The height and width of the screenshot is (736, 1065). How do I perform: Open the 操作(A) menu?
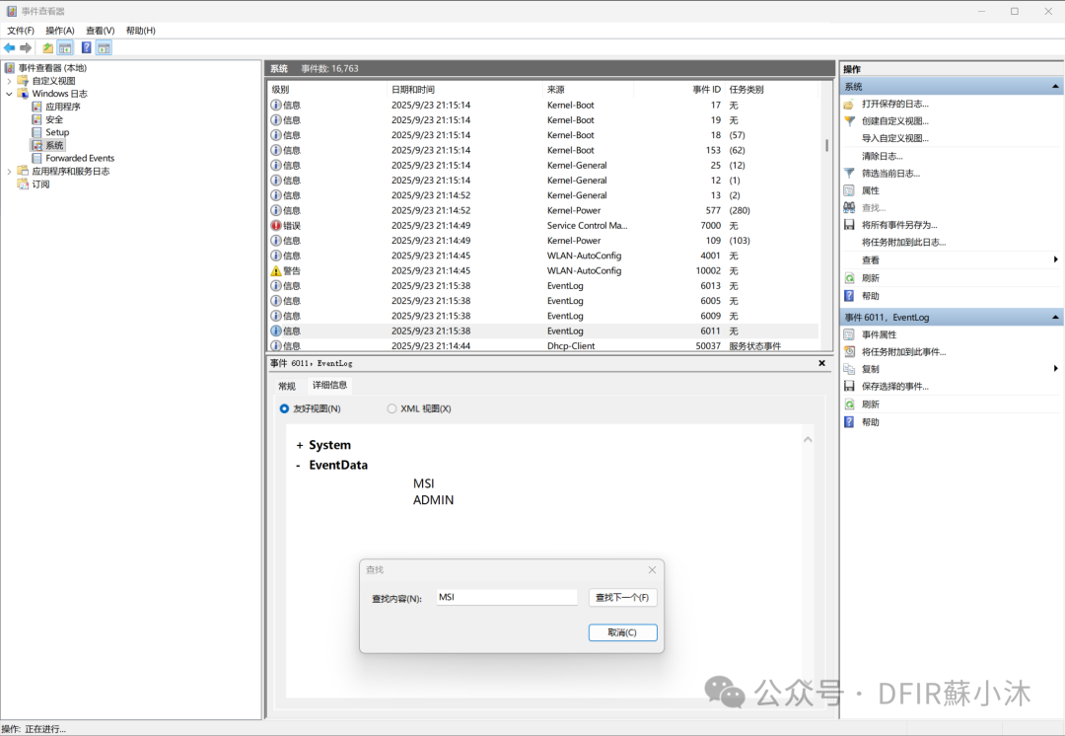pyautogui.click(x=60, y=31)
